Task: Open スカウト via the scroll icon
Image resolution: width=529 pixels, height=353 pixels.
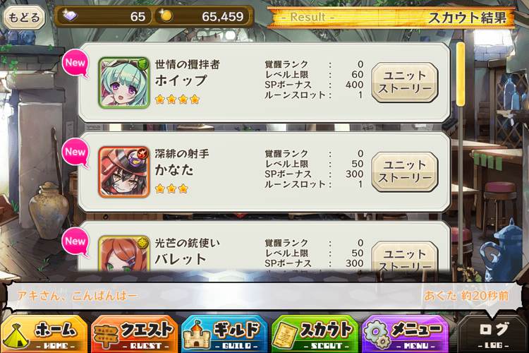Action: click(x=315, y=334)
